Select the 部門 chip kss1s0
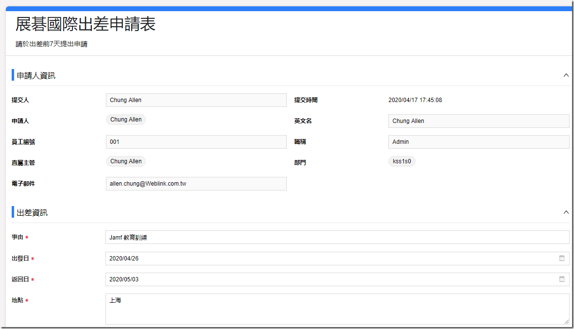 point(401,161)
